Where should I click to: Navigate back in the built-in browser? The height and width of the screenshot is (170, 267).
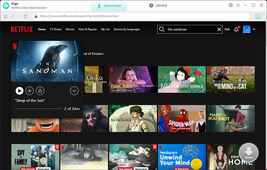pyautogui.click(x=13, y=16)
